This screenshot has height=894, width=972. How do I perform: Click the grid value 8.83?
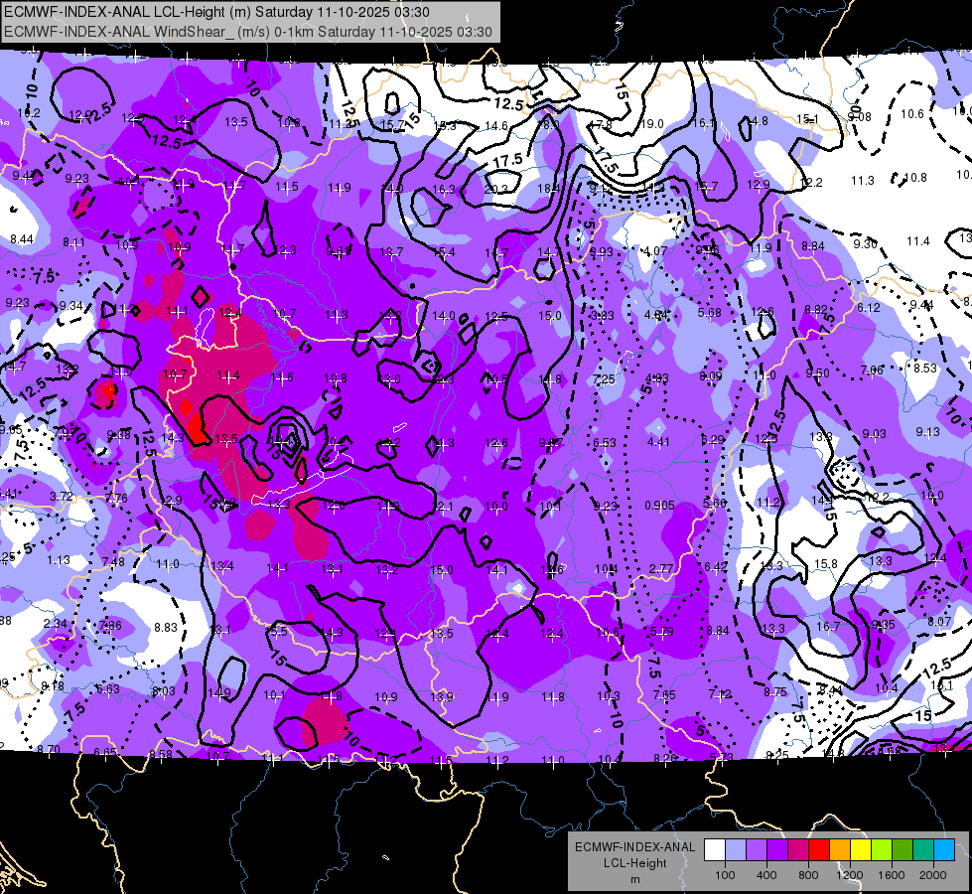coord(166,627)
